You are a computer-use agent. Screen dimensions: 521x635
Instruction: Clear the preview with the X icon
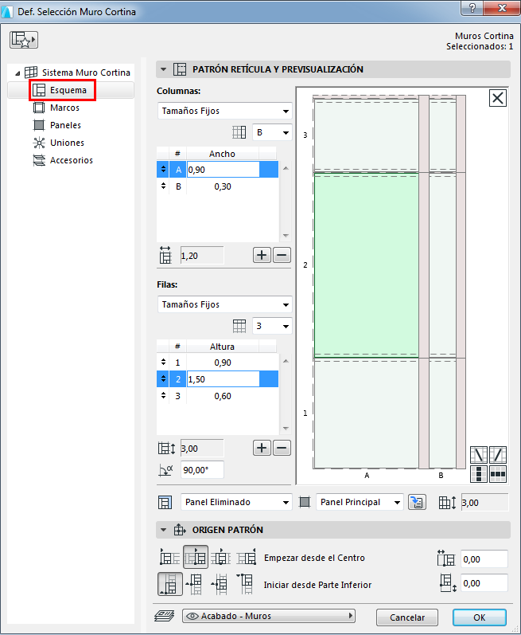[x=498, y=98]
